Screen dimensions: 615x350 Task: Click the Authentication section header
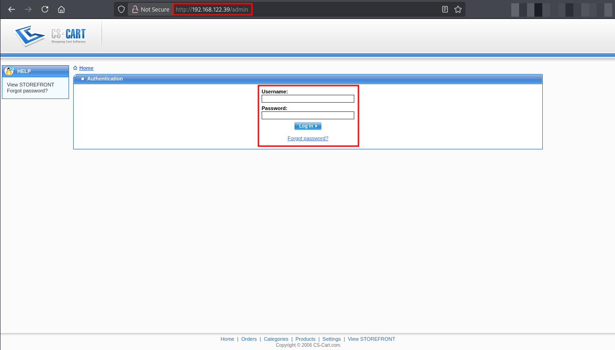(308, 79)
